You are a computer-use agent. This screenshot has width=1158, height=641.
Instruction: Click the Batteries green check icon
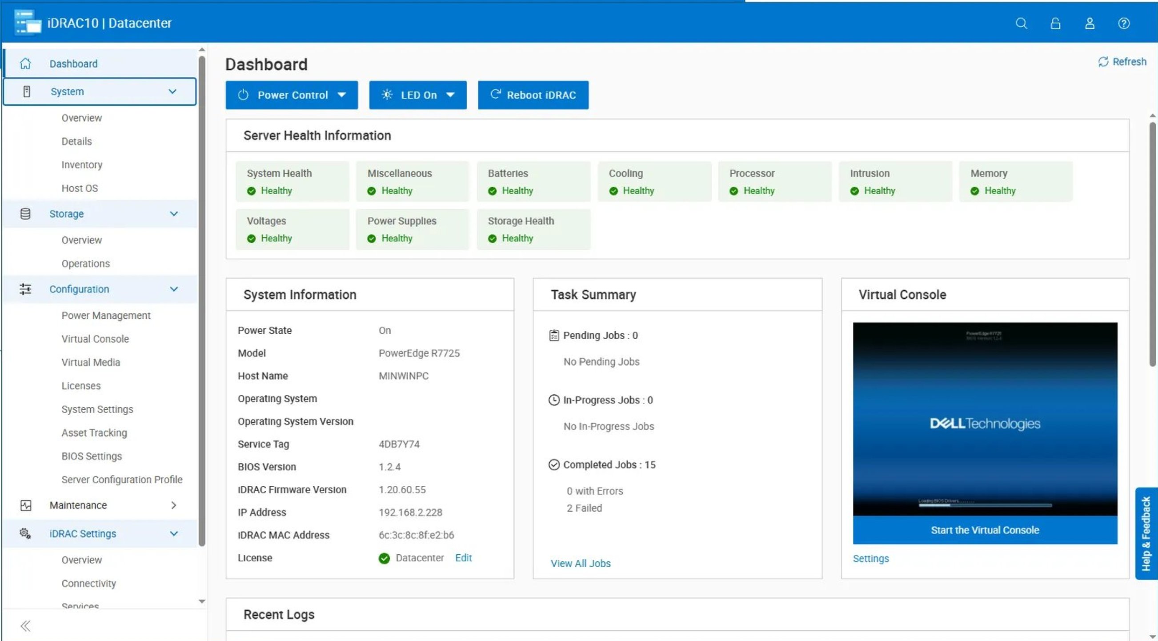pos(492,191)
